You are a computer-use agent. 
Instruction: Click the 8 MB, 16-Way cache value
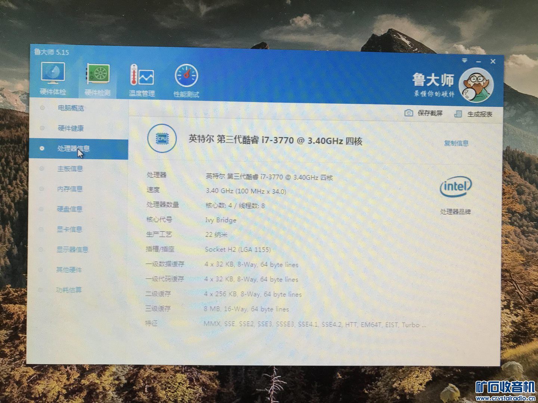[246, 309]
